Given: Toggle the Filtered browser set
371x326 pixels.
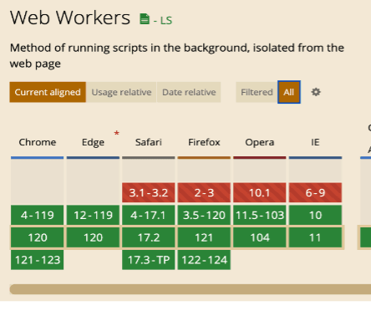Looking at the screenshot, I should pos(257,92).
